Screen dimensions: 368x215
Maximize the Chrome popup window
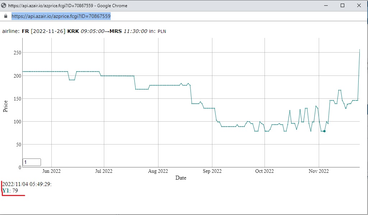coord(342,6)
